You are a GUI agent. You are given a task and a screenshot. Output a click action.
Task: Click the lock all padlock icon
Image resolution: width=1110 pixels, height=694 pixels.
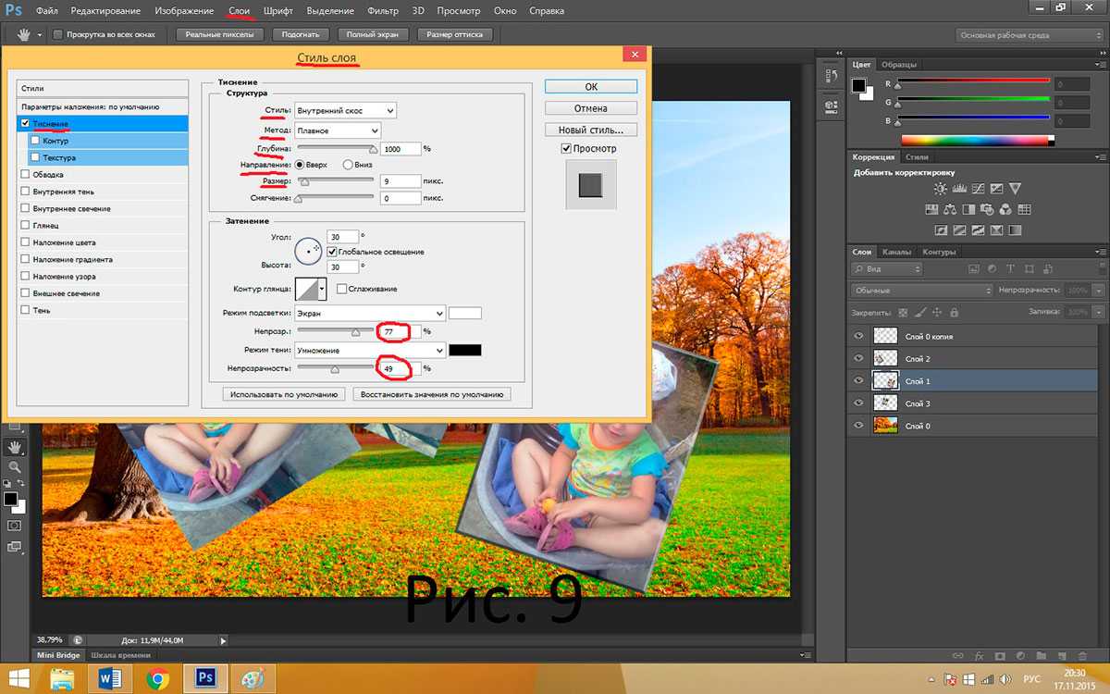tap(955, 313)
